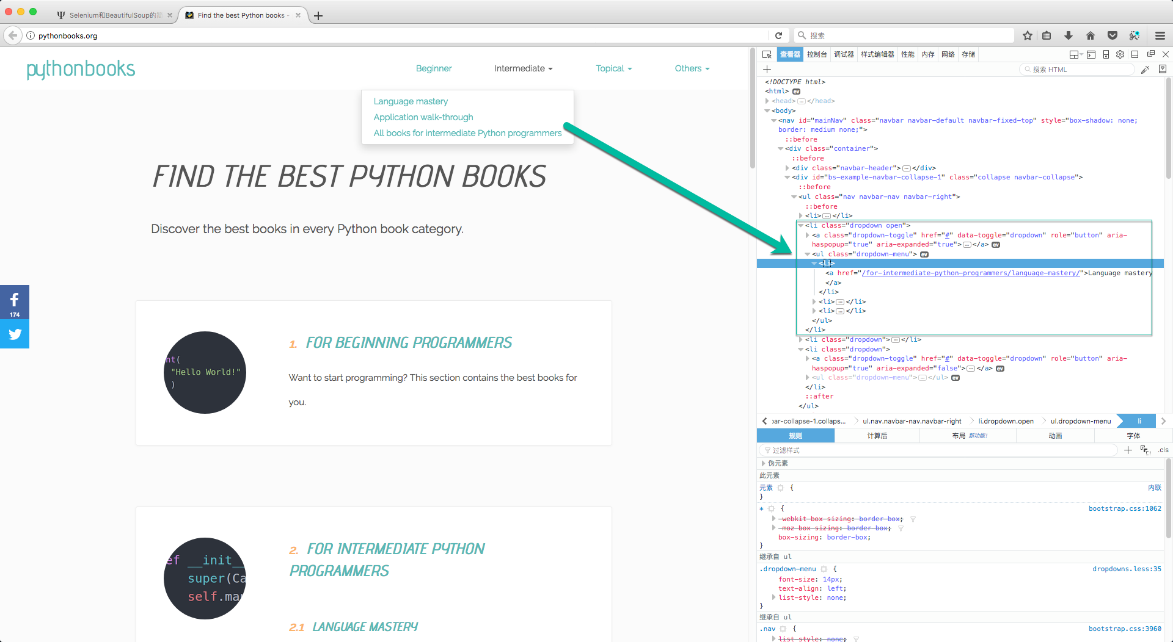Share via the Twitter bird icon
Screen dimensions: 1173x642
tap(15, 334)
